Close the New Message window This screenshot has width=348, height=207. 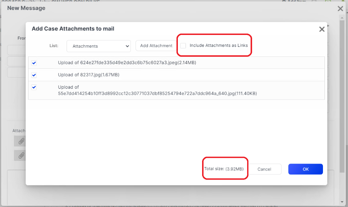[x=340, y=8]
